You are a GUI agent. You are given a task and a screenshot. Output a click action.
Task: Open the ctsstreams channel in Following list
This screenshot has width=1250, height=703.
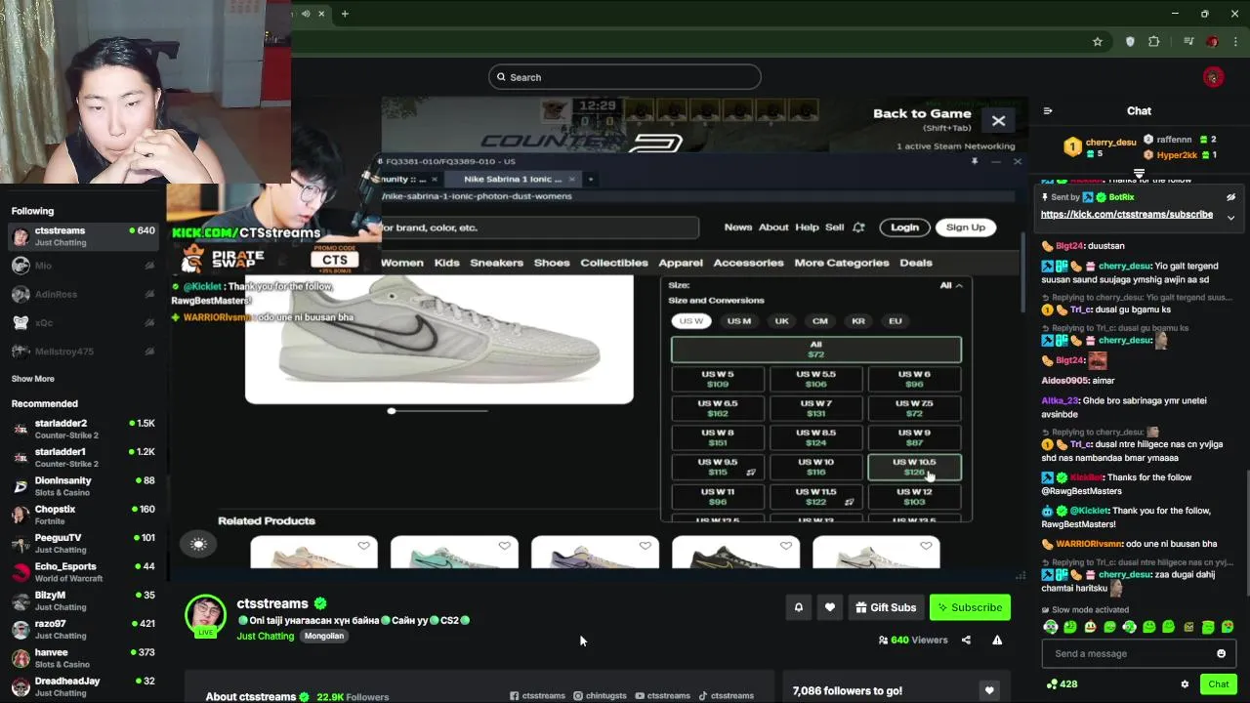(x=83, y=236)
